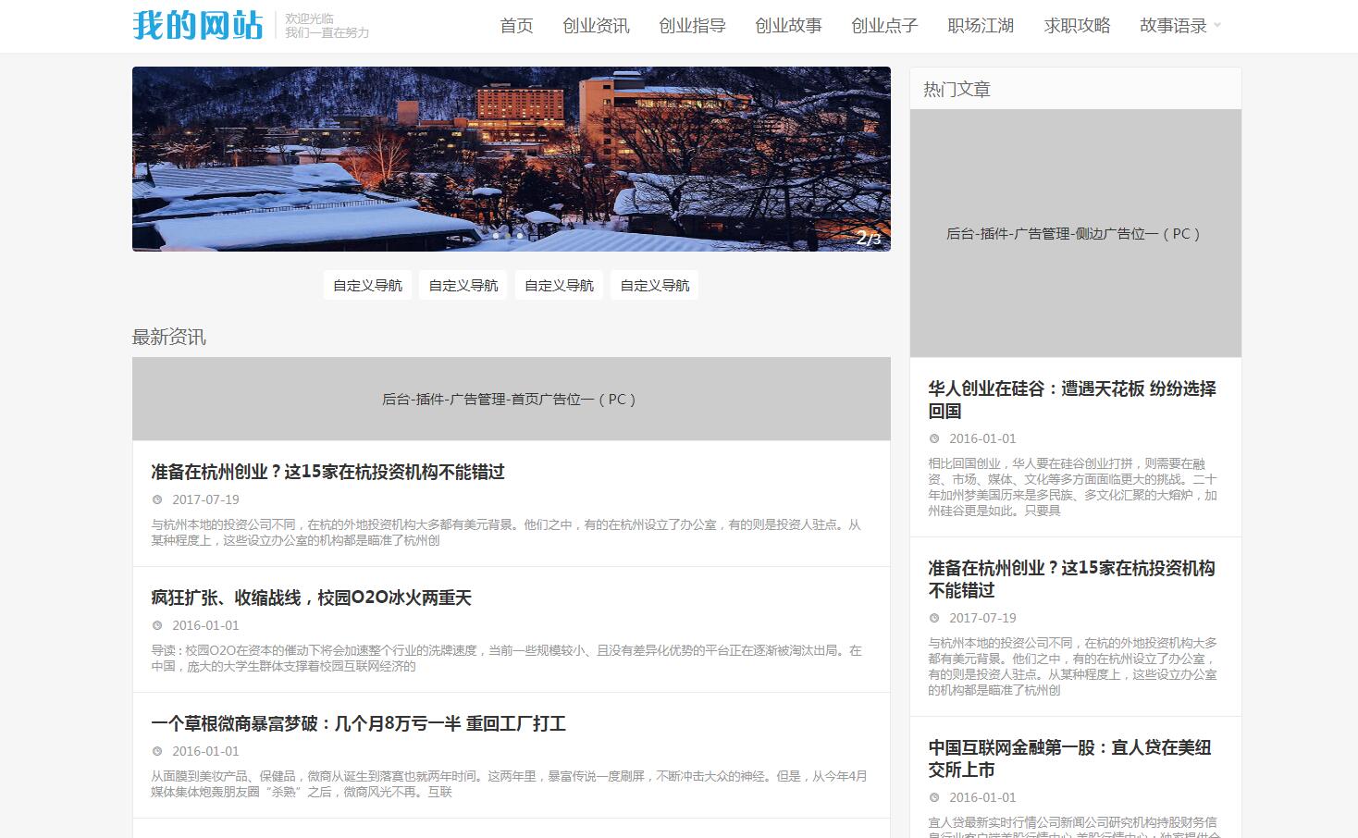Click the third carousel indicator dot

[520, 236]
